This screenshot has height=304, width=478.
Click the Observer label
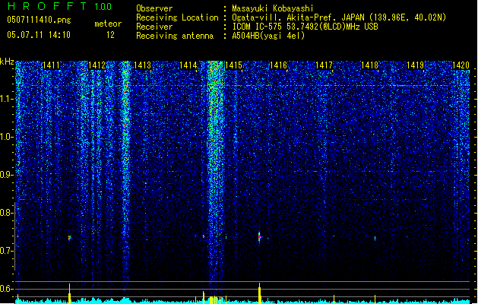pyautogui.click(x=154, y=8)
